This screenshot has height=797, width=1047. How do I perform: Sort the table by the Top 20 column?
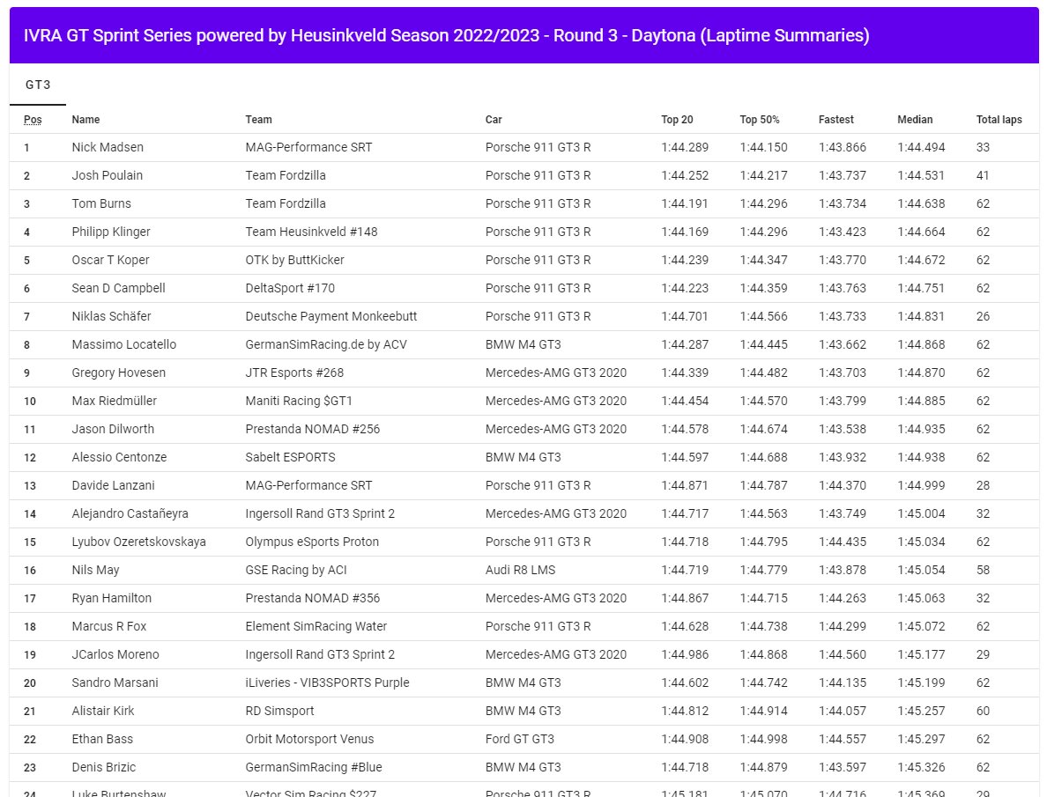pyautogui.click(x=676, y=119)
